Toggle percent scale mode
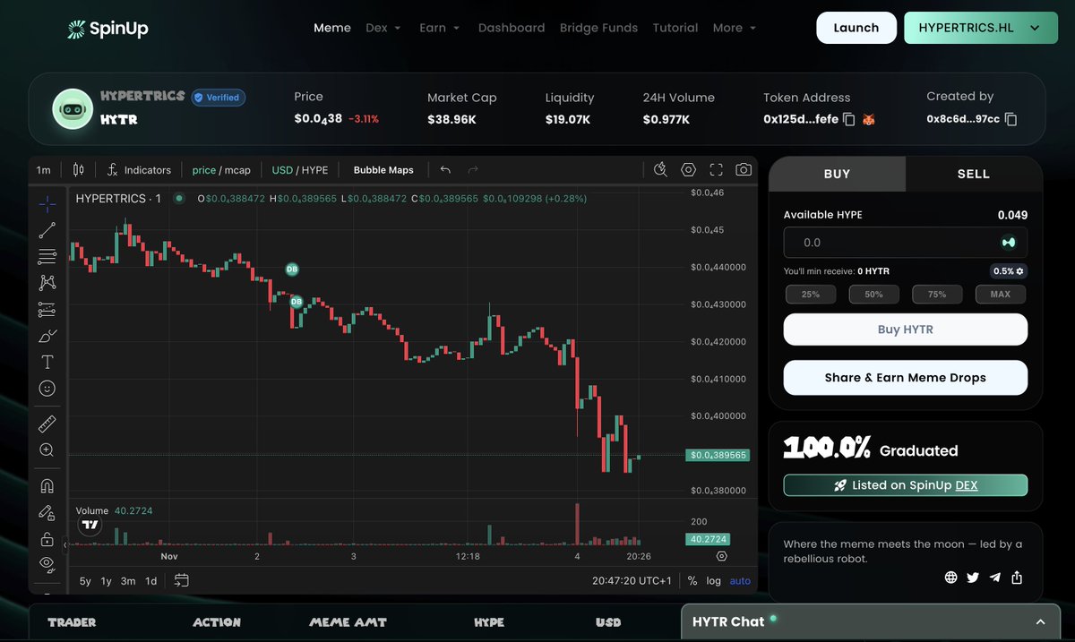 tap(692, 581)
